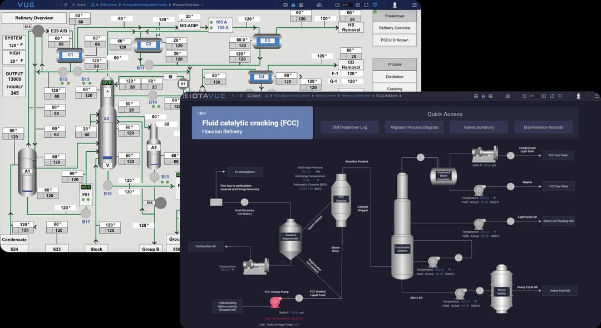Image resolution: width=601 pixels, height=328 pixels.
Task: Open home icon in Refinery Overview breadcrumb
Action: 93,5
